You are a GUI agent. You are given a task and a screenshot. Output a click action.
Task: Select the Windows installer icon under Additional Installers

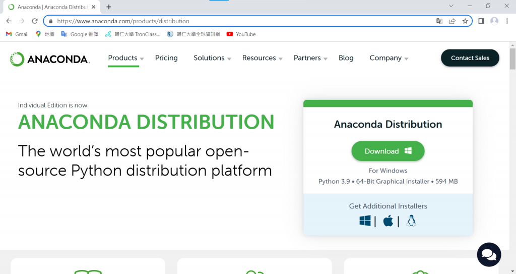[x=365, y=221]
